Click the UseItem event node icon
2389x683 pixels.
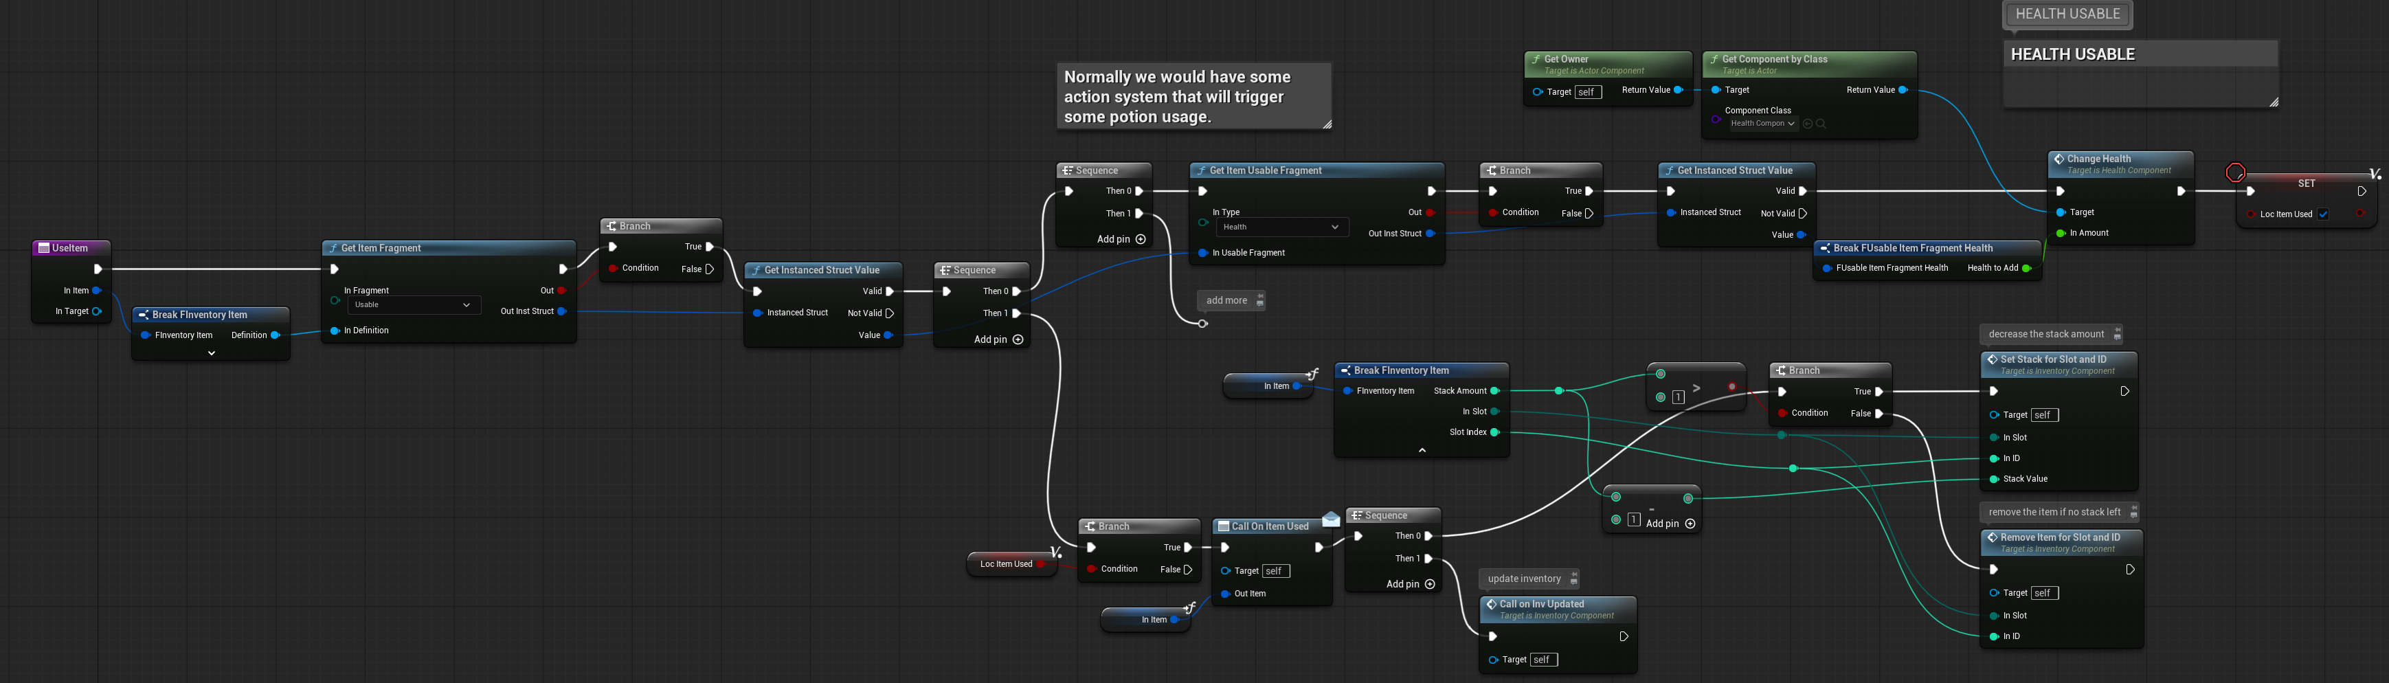[43, 249]
